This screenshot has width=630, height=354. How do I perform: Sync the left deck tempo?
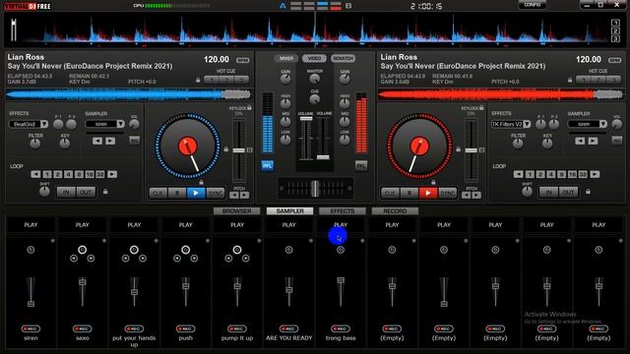coord(215,193)
